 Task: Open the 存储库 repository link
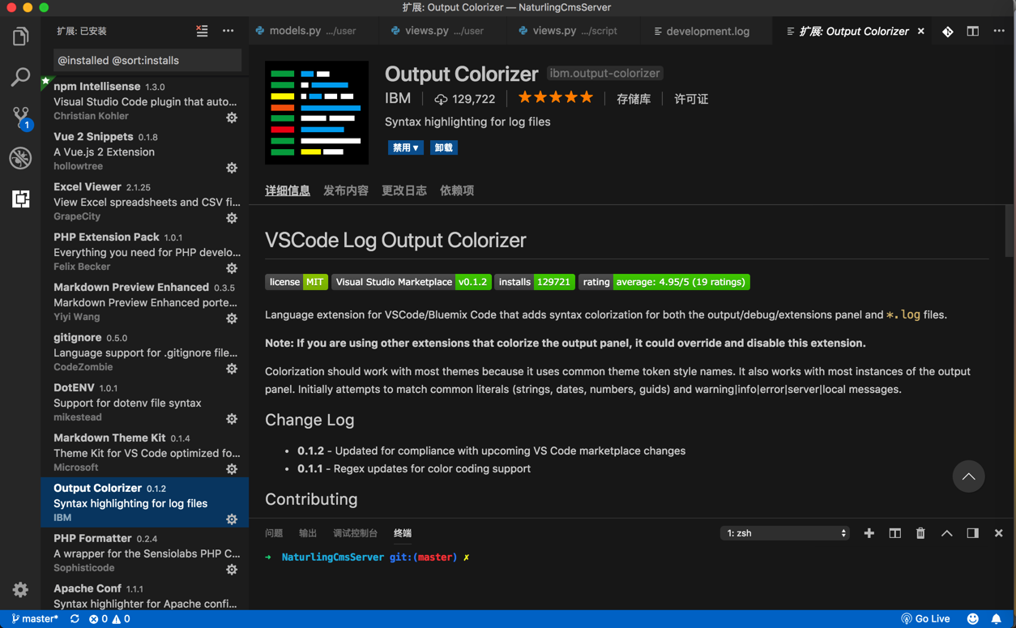[x=634, y=99]
